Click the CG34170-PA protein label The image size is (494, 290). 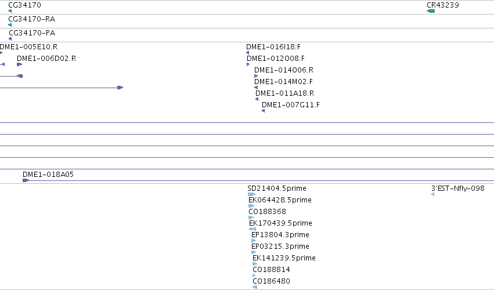point(32,32)
